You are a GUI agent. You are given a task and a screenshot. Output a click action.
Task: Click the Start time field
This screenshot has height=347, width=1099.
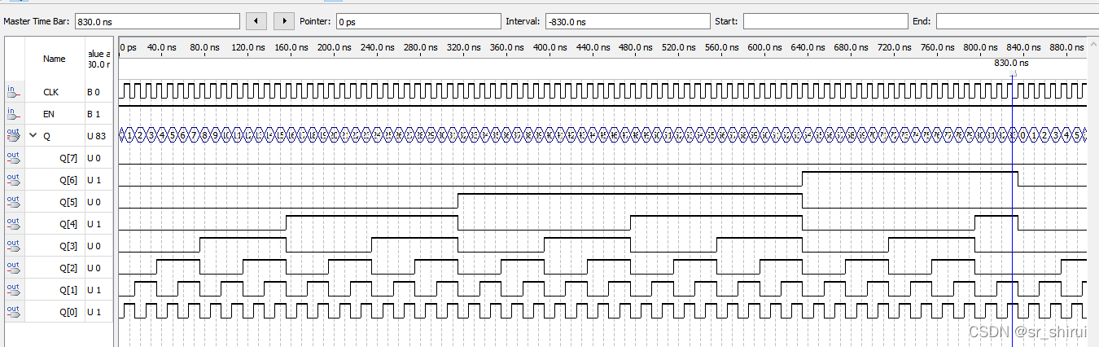click(x=825, y=21)
